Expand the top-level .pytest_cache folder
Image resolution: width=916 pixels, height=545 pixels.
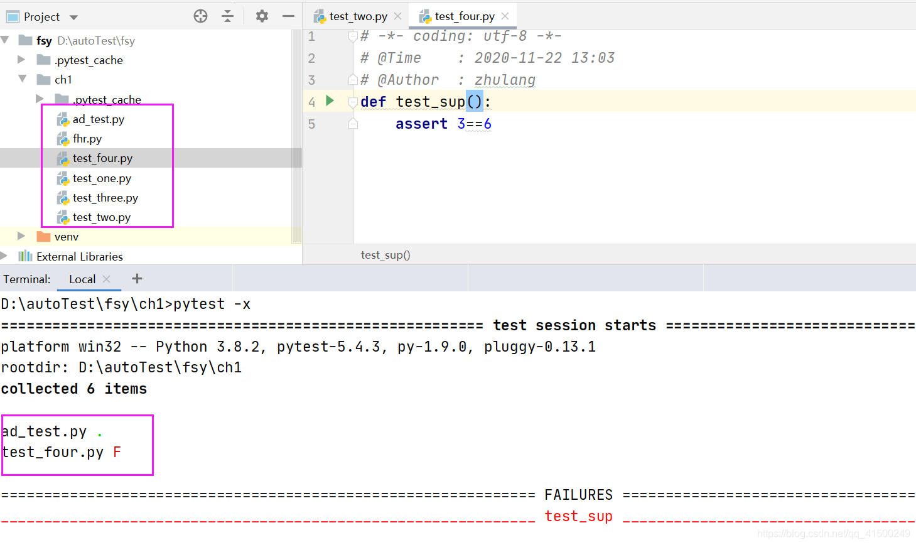21,60
